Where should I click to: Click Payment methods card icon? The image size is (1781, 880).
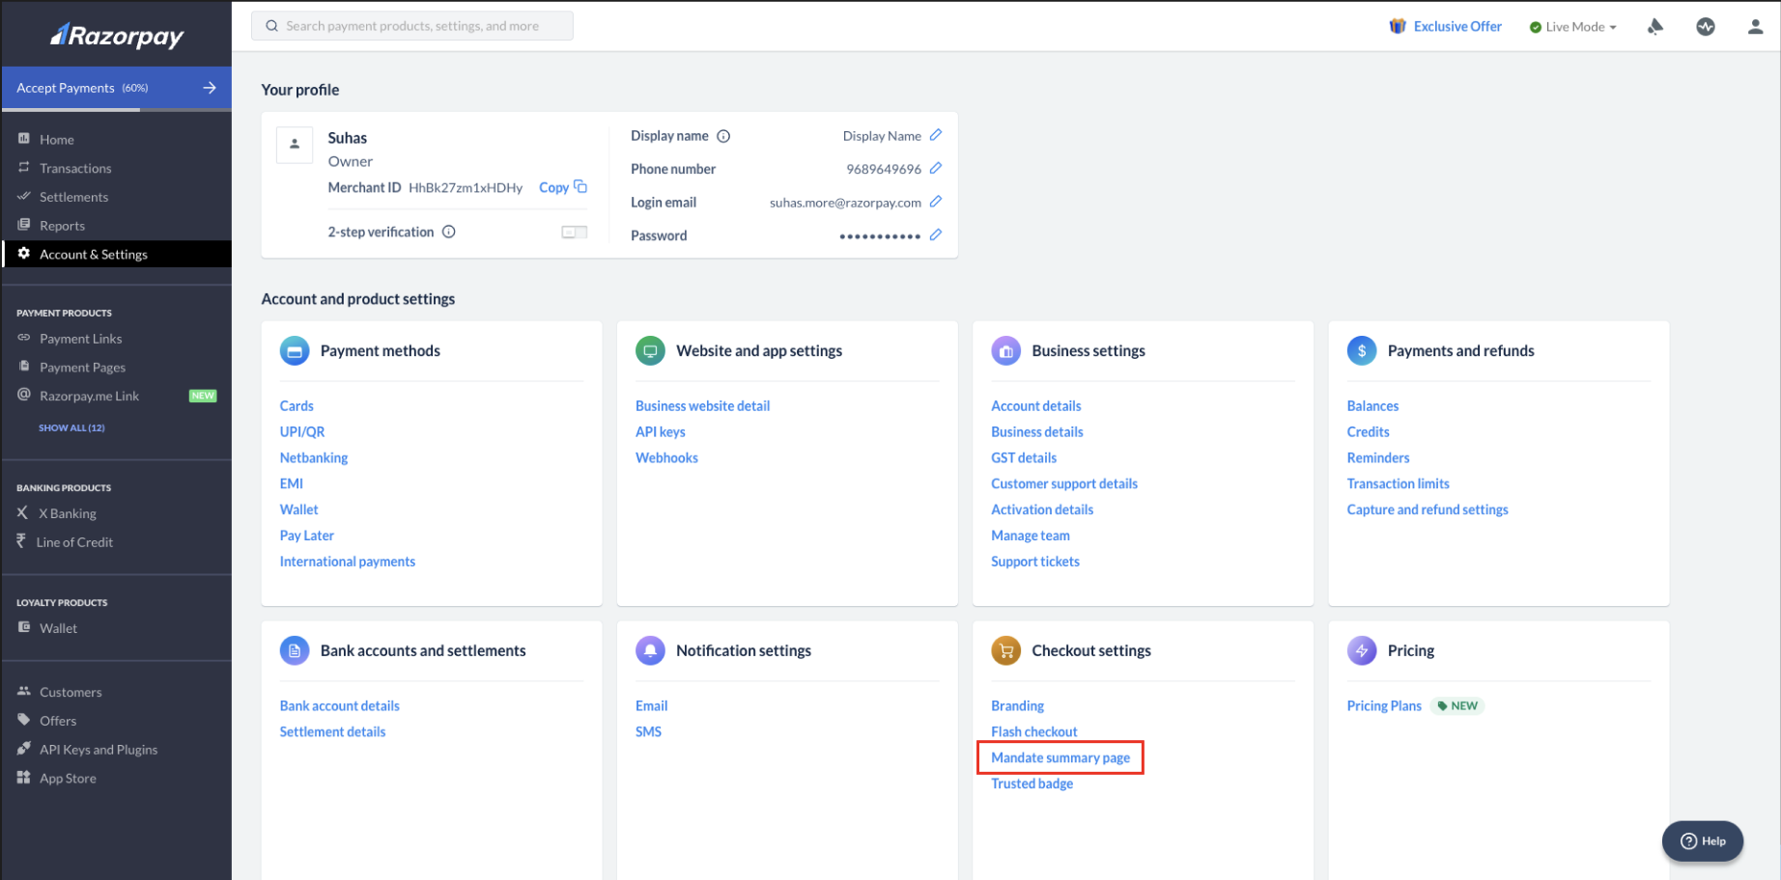[295, 351]
